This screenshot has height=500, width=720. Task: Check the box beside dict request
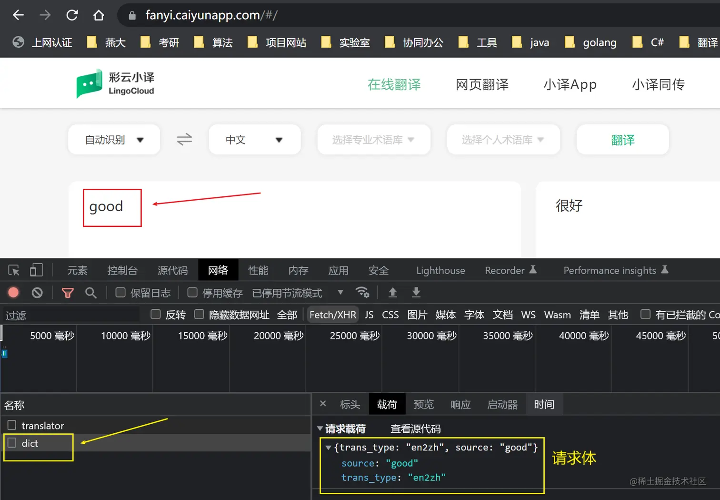12,443
